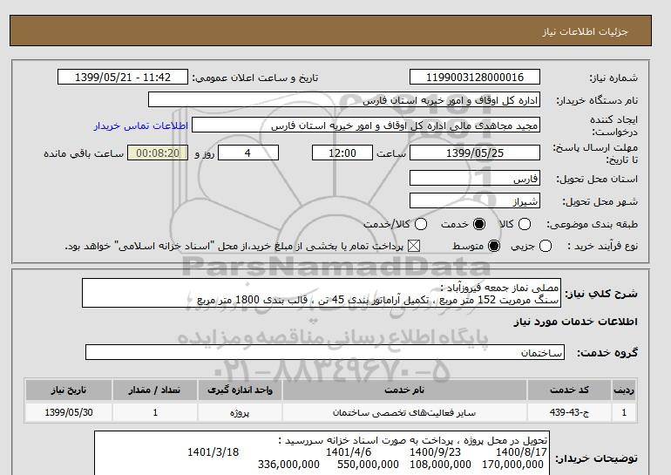Click the deadline time field 12:00
Viewport: 671px width, 475px height.
pyautogui.click(x=342, y=153)
